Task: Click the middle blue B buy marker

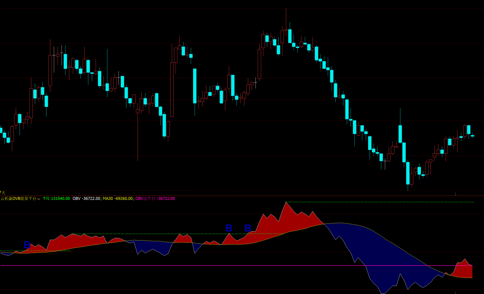Action: coord(229,228)
